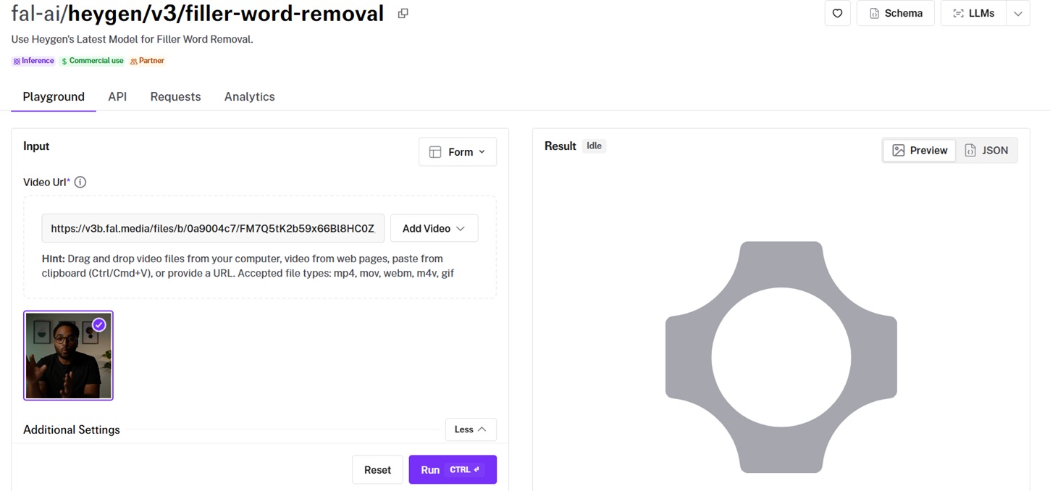Favorite this model with the heart icon
The height and width of the screenshot is (491, 1050).
(x=837, y=13)
